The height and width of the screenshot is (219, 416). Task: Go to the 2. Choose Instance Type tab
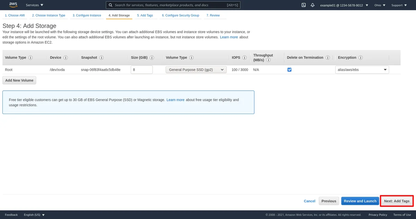[x=49, y=16]
